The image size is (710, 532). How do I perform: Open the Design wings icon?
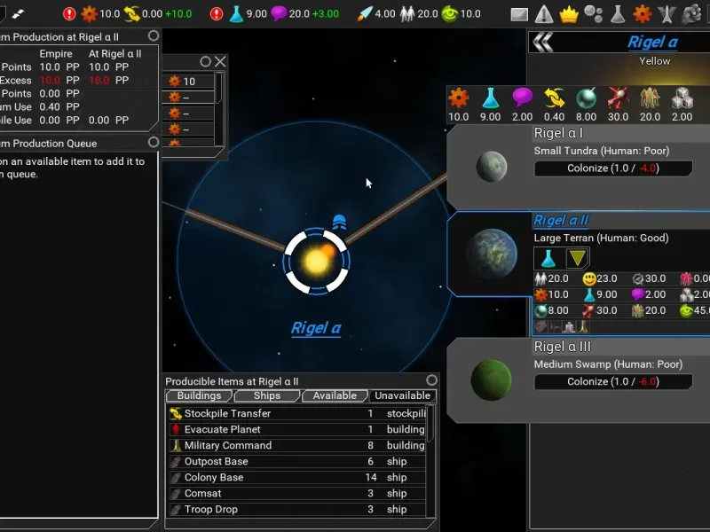pyautogui.click(x=667, y=14)
